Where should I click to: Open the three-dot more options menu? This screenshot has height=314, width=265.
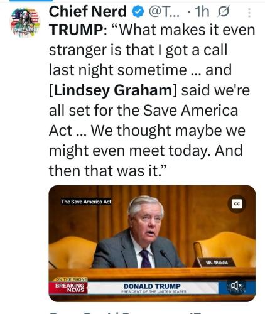249,13
